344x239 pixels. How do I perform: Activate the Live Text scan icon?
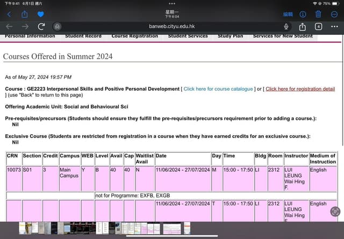(x=335, y=211)
